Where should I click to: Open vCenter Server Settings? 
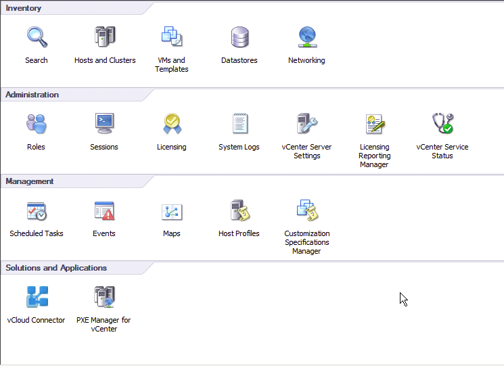click(307, 123)
